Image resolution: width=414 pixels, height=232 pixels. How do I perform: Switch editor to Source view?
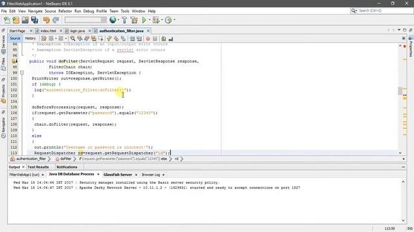tap(15, 39)
